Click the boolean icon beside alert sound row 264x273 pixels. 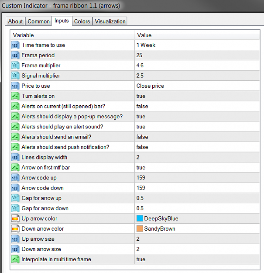click(15, 127)
